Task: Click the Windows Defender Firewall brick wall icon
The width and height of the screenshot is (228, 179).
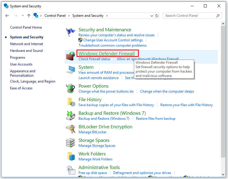Action: 71,56
